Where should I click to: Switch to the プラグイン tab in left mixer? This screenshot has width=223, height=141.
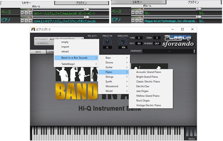click(82, 3)
